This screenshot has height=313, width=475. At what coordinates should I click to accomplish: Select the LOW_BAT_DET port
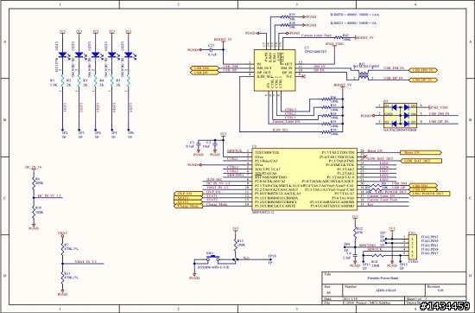point(421,161)
